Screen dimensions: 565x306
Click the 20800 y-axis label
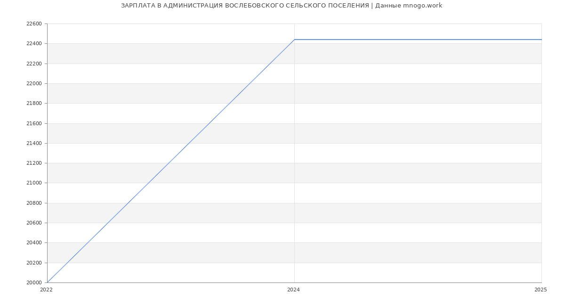[34, 203]
